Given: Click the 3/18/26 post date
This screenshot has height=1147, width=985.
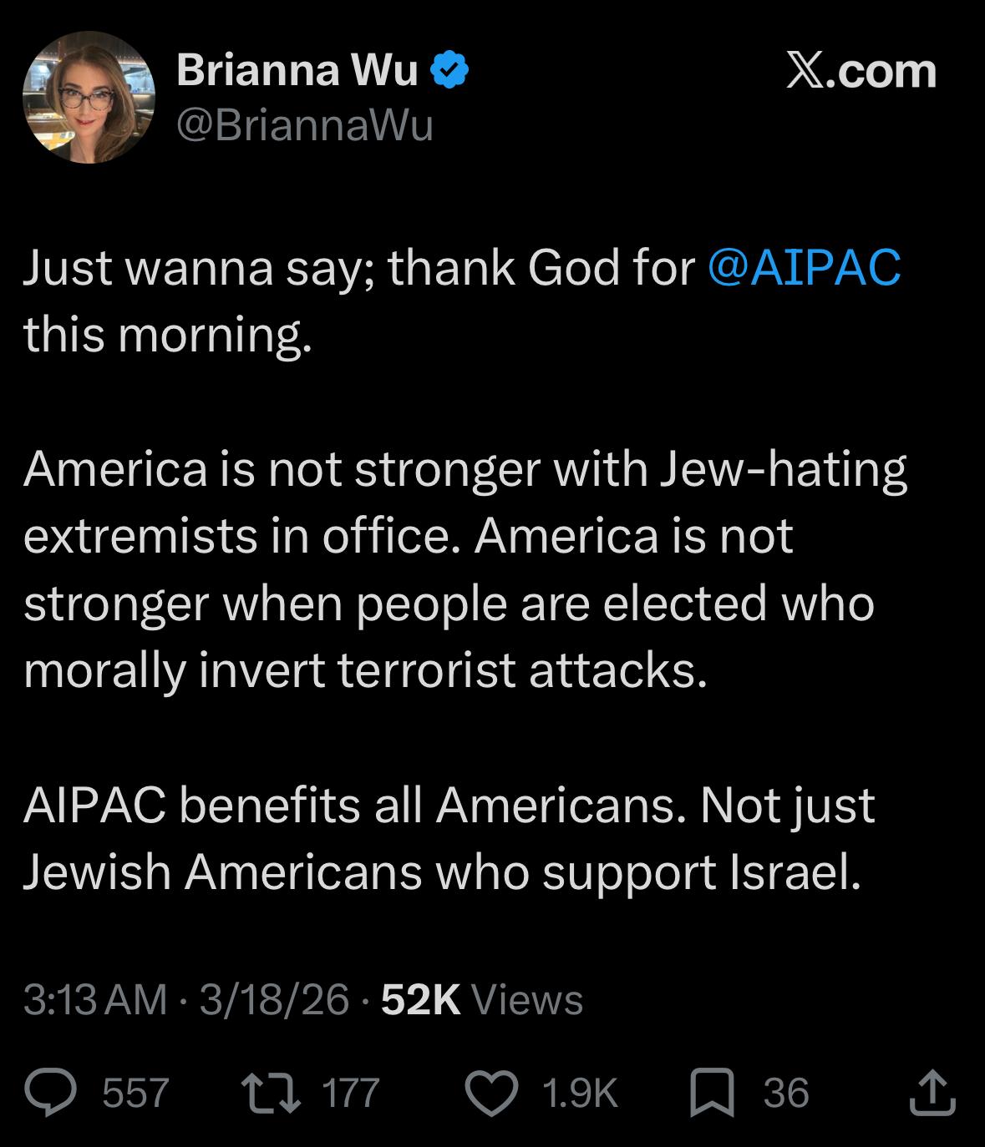Looking at the screenshot, I should pyautogui.click(x=274, y=999).
